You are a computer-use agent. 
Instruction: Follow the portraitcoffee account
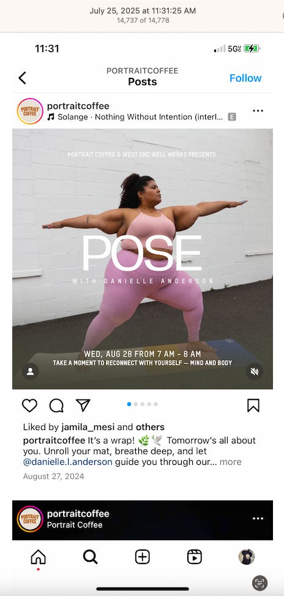pos(245,78)
